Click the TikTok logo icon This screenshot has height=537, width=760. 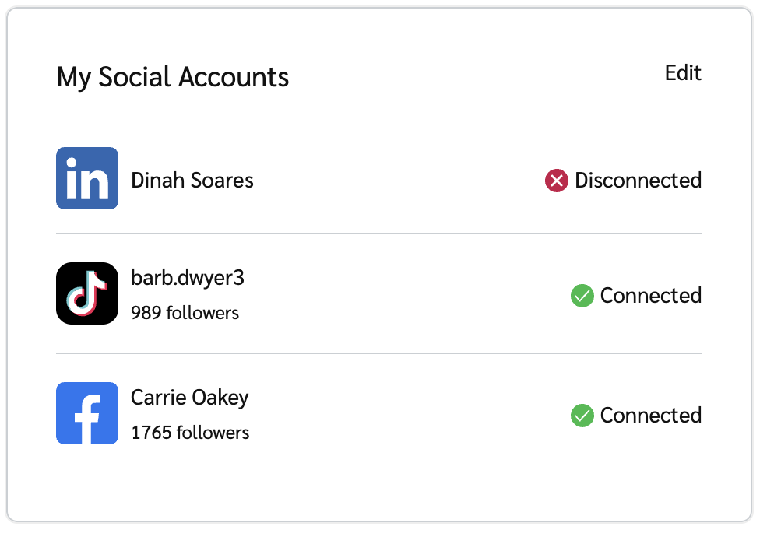pyautogui.click(x=87, y=293)
